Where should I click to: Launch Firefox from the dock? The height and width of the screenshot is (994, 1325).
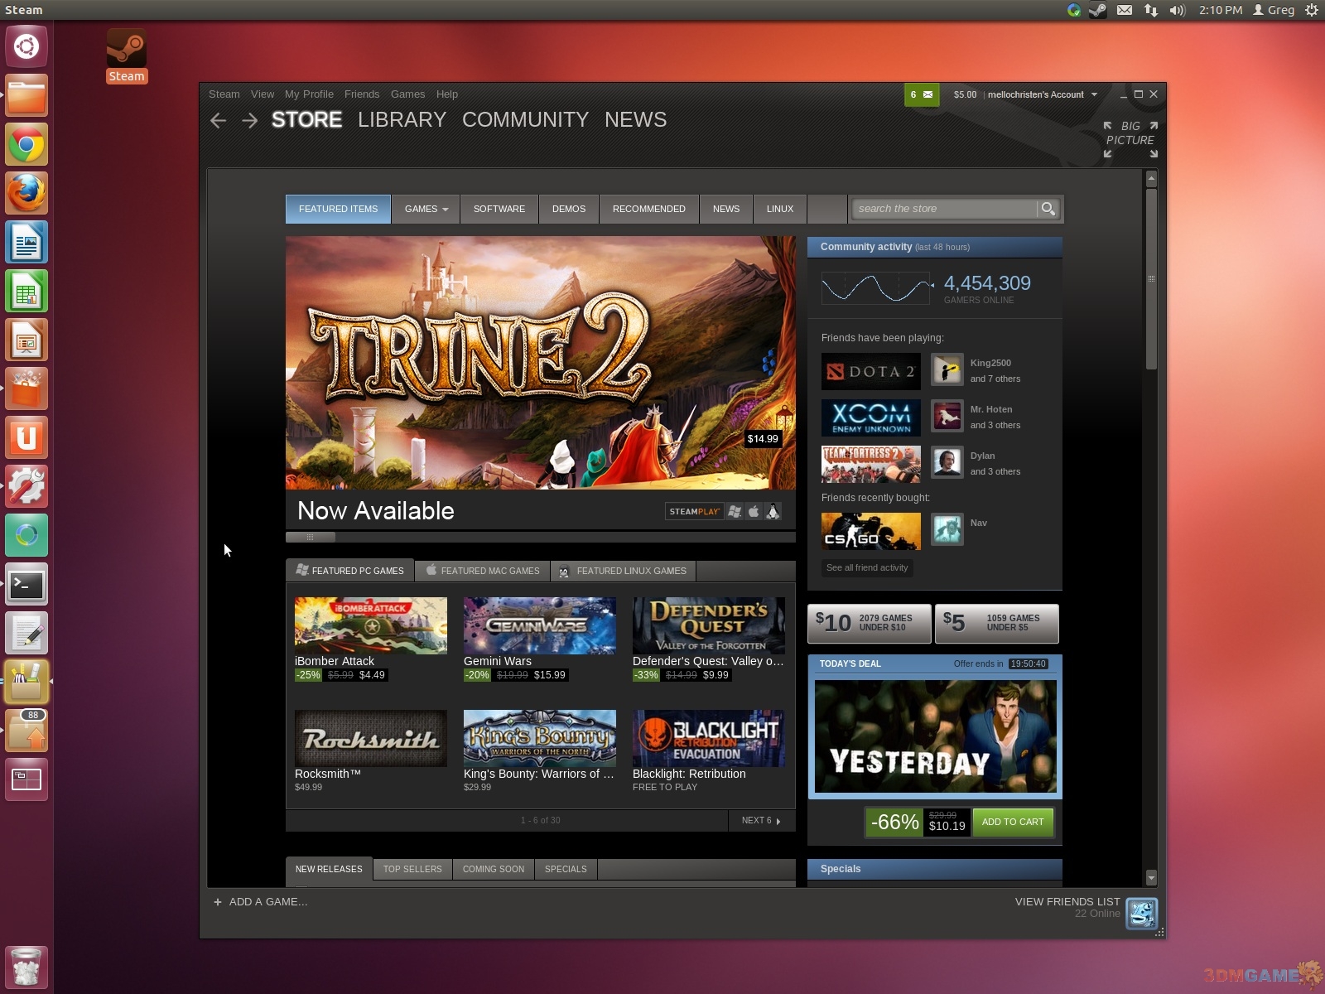(26, 194)
